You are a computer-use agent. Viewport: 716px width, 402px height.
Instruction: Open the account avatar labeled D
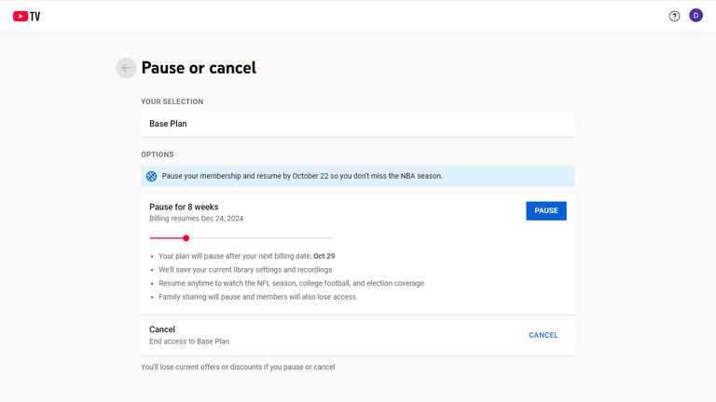click(x=695, y=16)
